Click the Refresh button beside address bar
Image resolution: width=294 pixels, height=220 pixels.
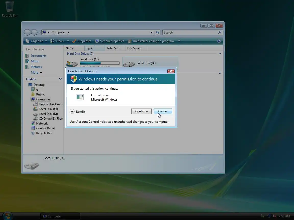coord(157,32)
